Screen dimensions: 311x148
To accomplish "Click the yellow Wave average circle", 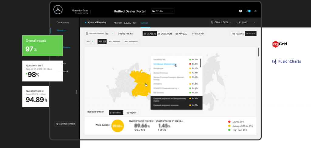I will click(118, 126).
